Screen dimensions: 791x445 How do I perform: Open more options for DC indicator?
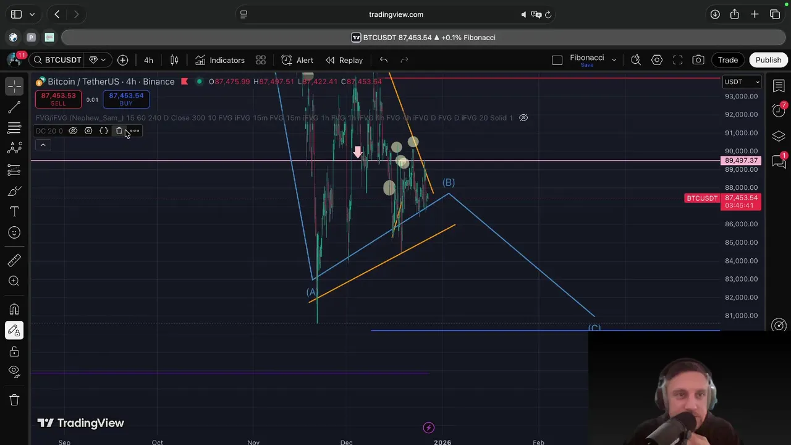(135, 131)
